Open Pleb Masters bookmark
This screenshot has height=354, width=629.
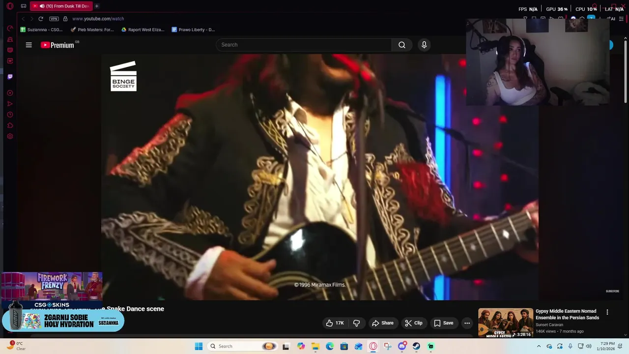click(x=92, y=29)
